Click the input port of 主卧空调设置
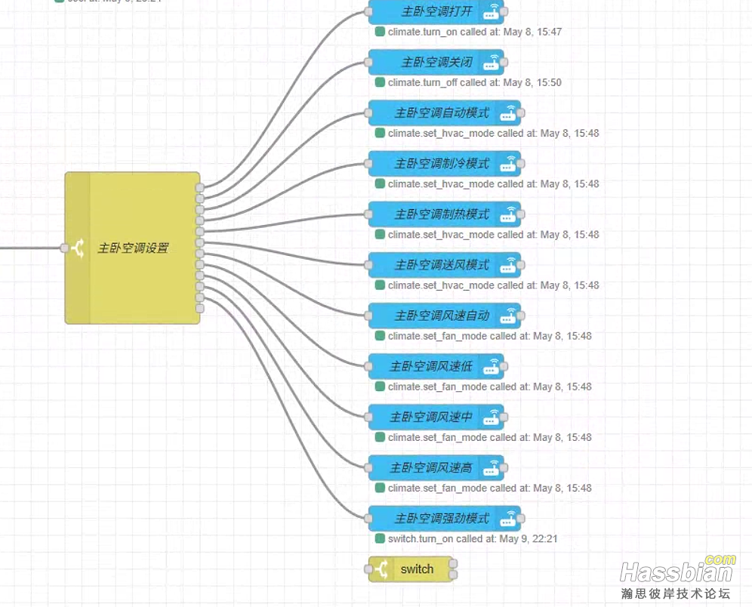 point(64,248)
